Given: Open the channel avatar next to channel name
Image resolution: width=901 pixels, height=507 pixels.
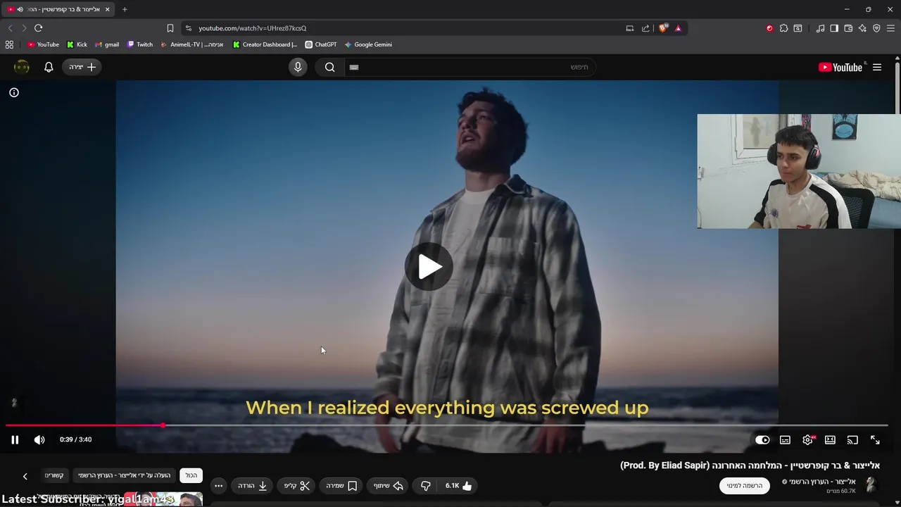Looking at the screenshot, I should pos(871,485).
